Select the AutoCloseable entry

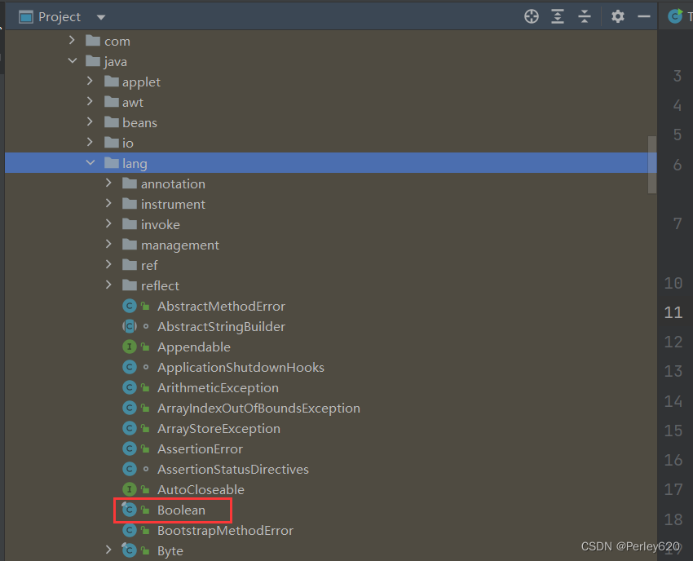point(201,489)
